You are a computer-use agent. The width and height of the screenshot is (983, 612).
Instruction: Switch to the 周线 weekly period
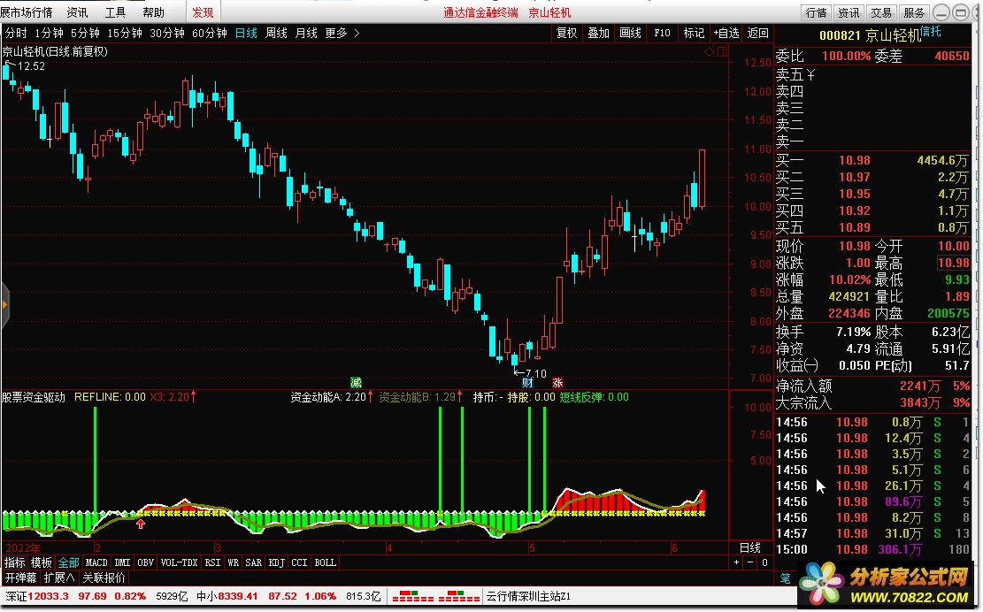coord(276,34)
